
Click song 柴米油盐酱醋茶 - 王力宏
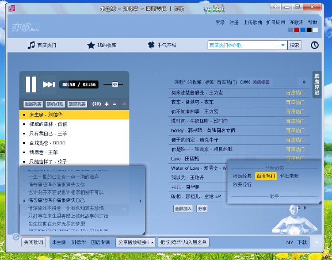pyautogui.click(x=197, y=93)
